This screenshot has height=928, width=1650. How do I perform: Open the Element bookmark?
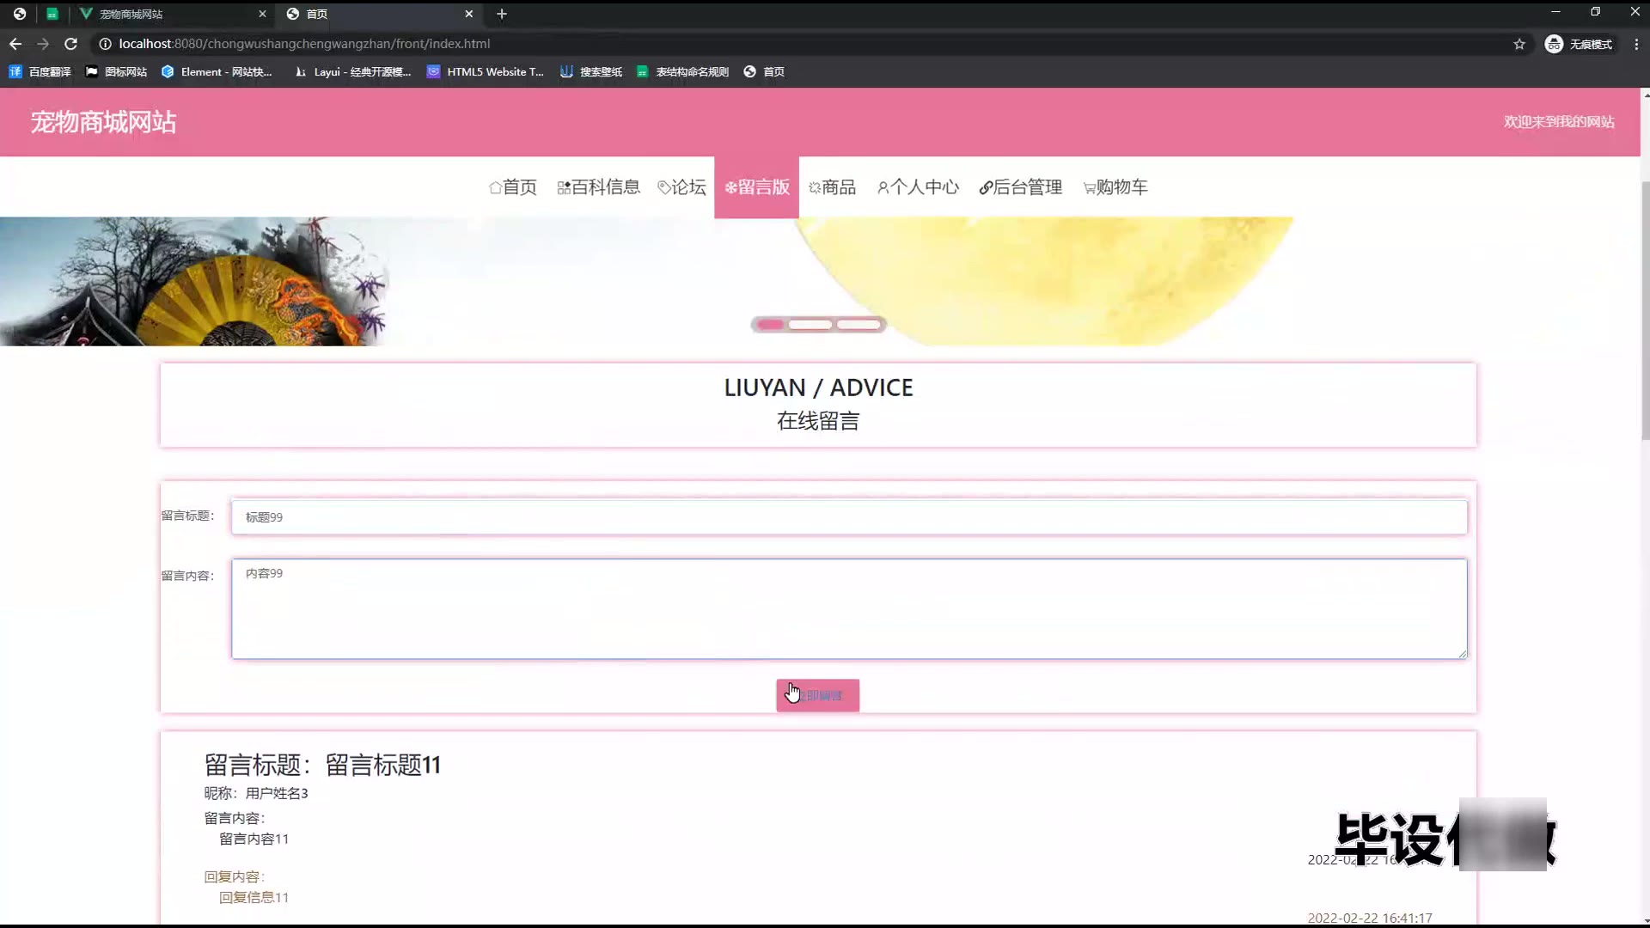coord(217,72)
